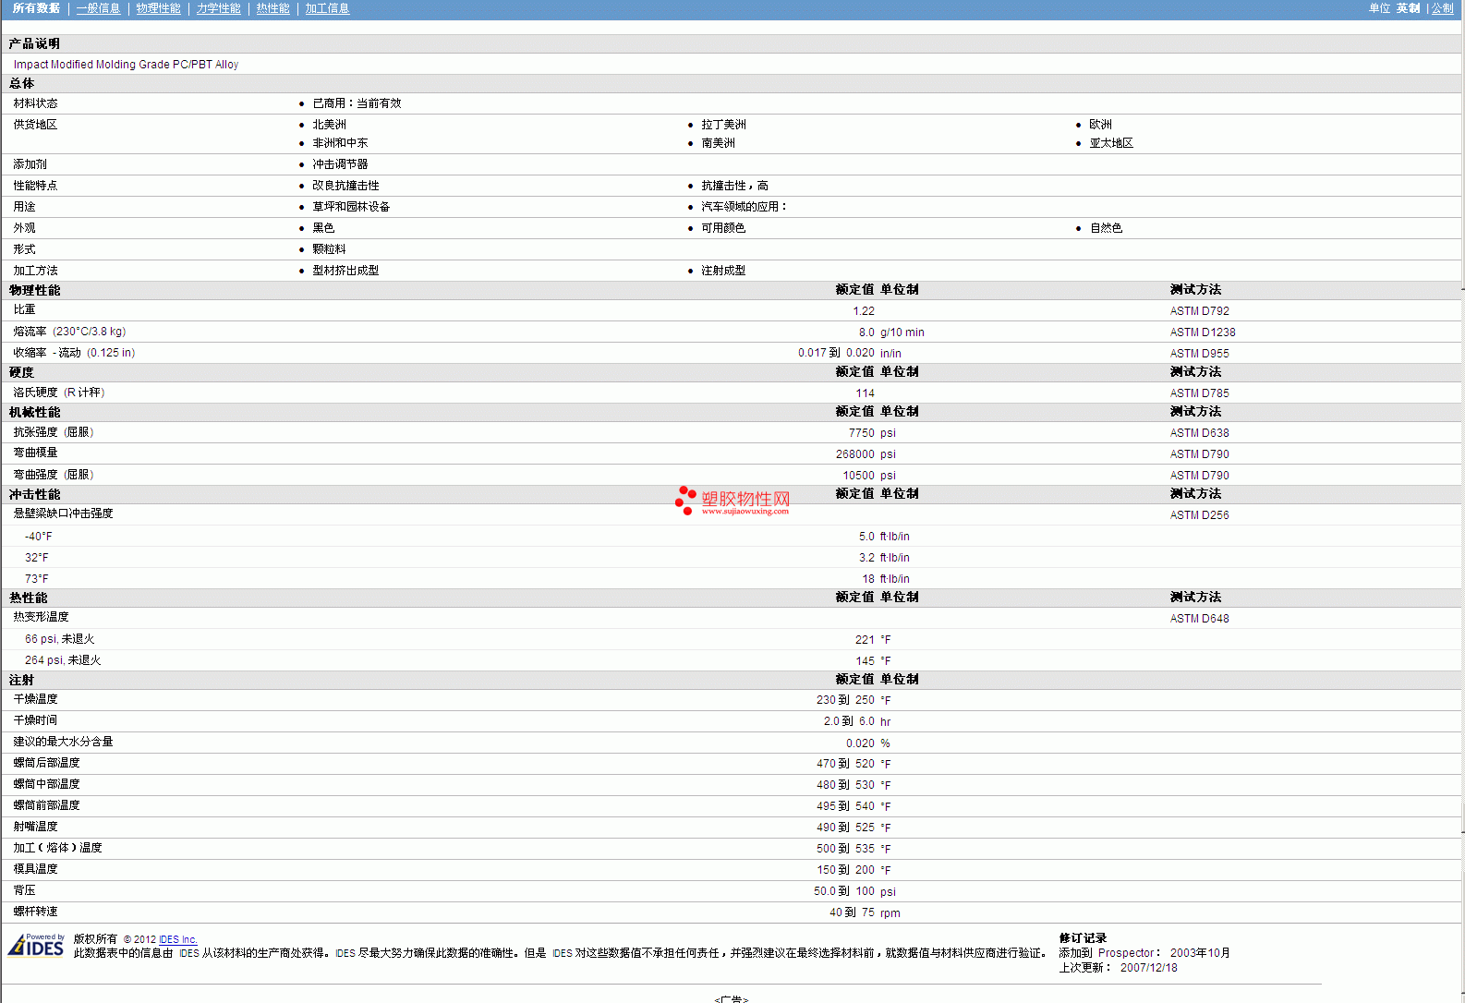Open the 所有数据 tab

[x=36, y=8]
